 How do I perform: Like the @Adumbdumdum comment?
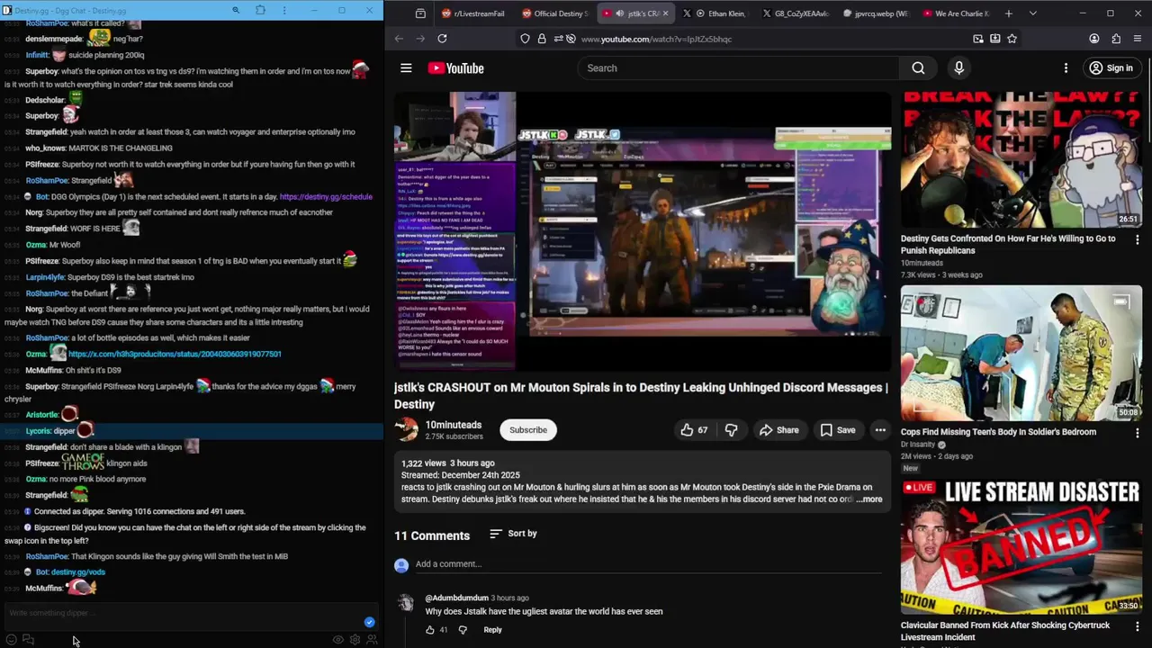click(x=430, y=630)
